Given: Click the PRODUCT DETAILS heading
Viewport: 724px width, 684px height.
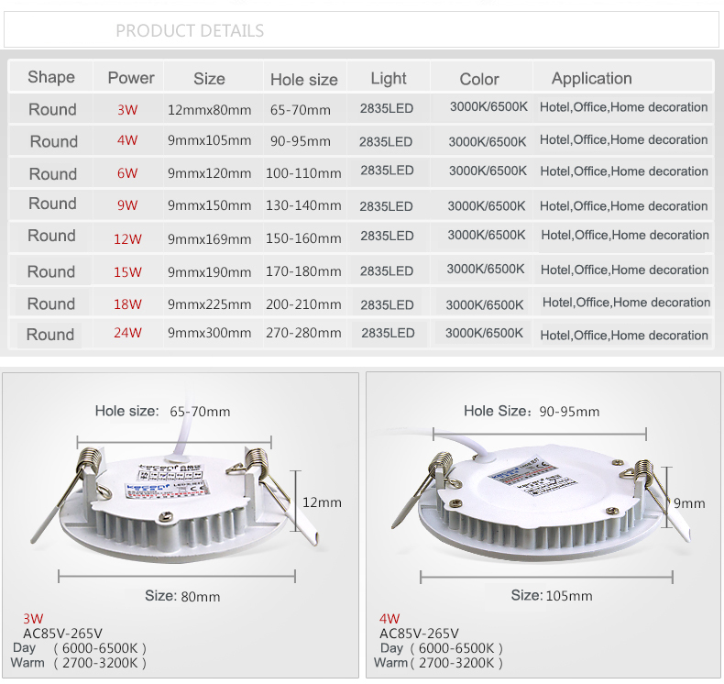Looking at the screenshot, I should coord(190,31).
